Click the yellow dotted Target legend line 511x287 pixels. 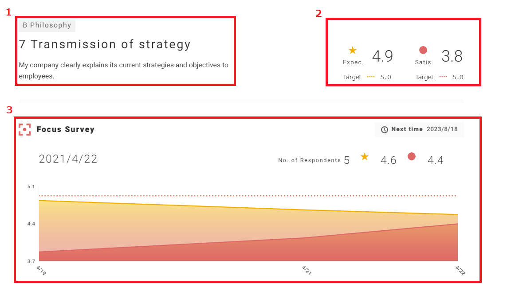[371, 77]
